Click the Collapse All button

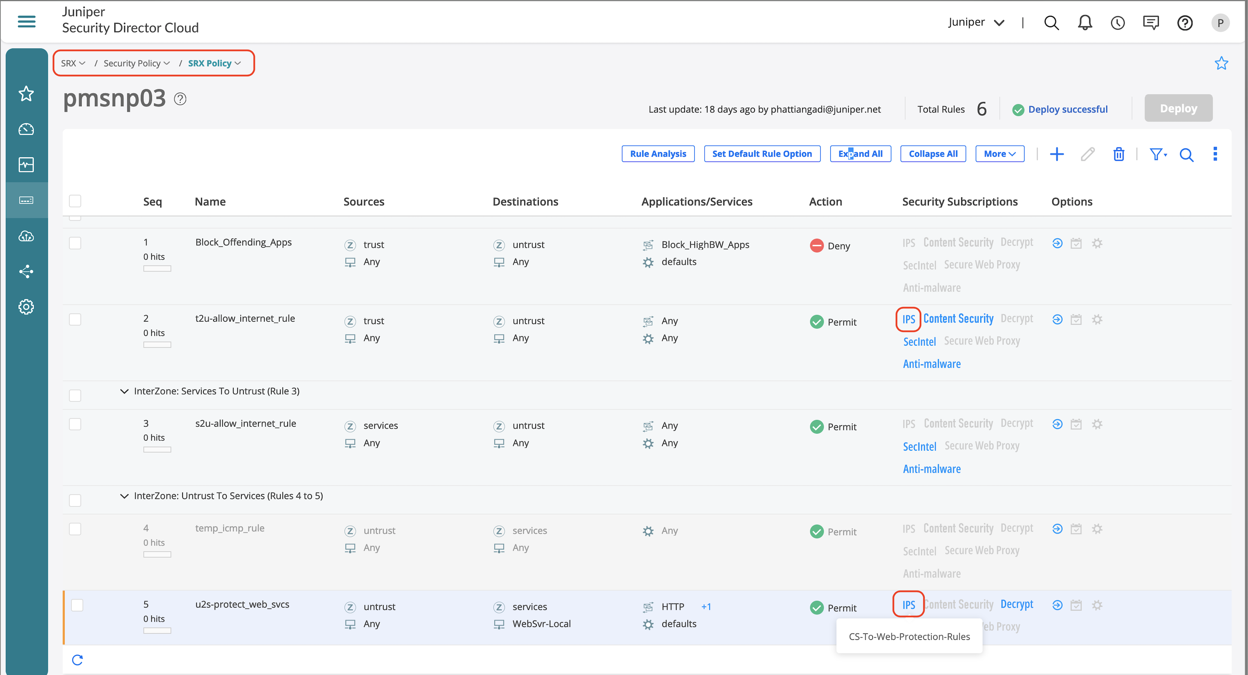point(933,153)
